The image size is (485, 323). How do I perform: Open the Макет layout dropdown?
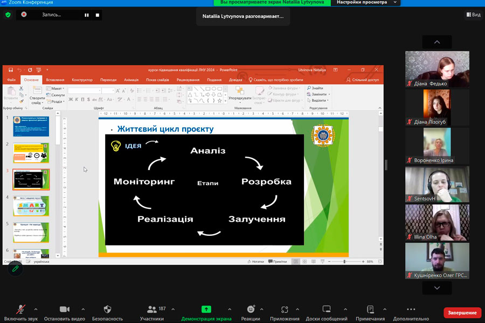(55, 88)
